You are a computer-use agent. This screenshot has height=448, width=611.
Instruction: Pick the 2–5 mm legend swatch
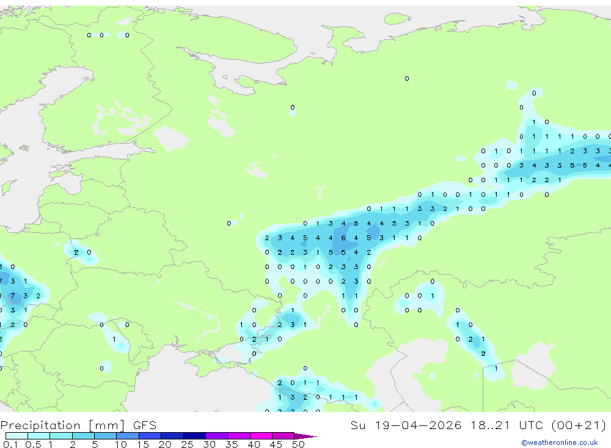pyautogui.click(x=83, y=436)
